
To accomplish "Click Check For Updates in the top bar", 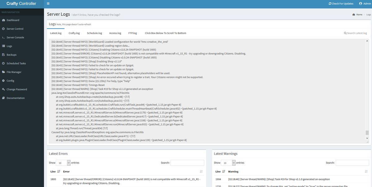I will click(341, 4).
